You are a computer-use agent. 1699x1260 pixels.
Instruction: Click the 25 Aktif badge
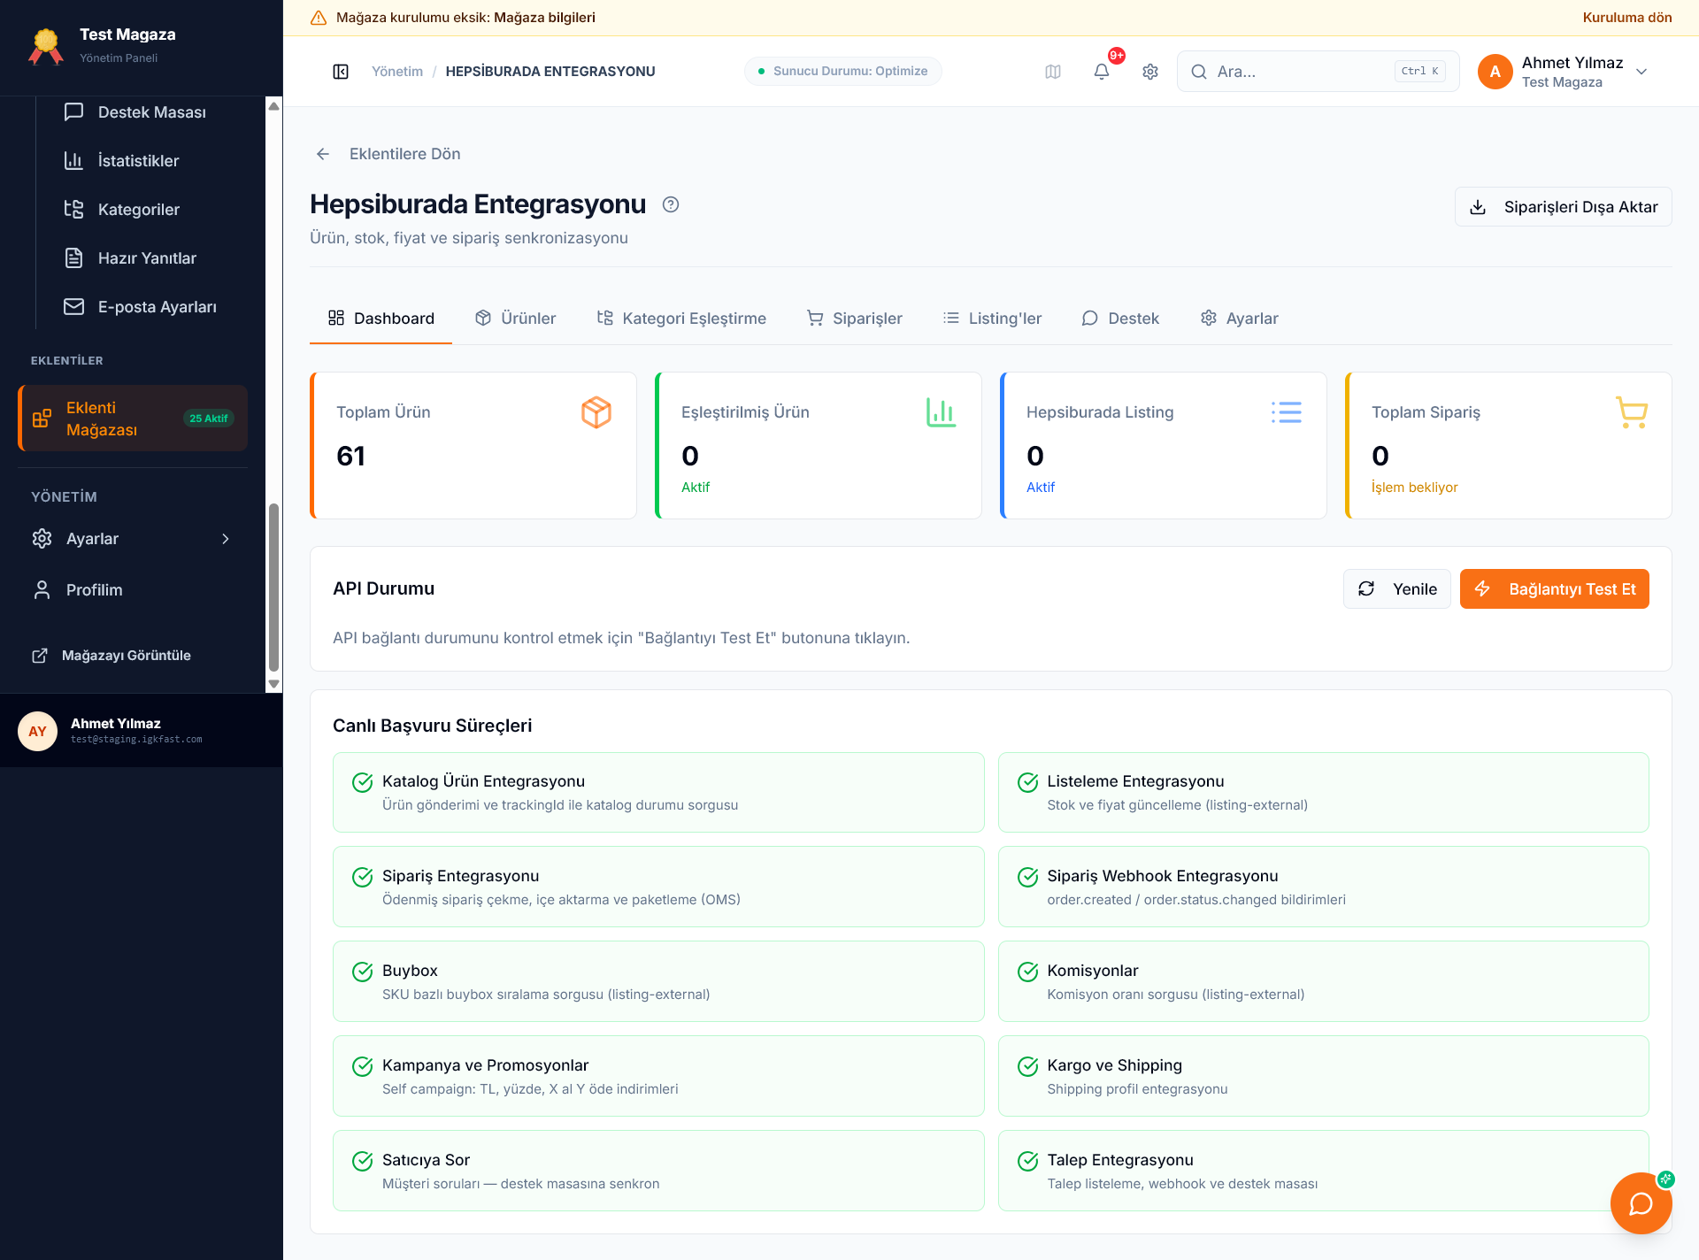[x=209, y=419]
